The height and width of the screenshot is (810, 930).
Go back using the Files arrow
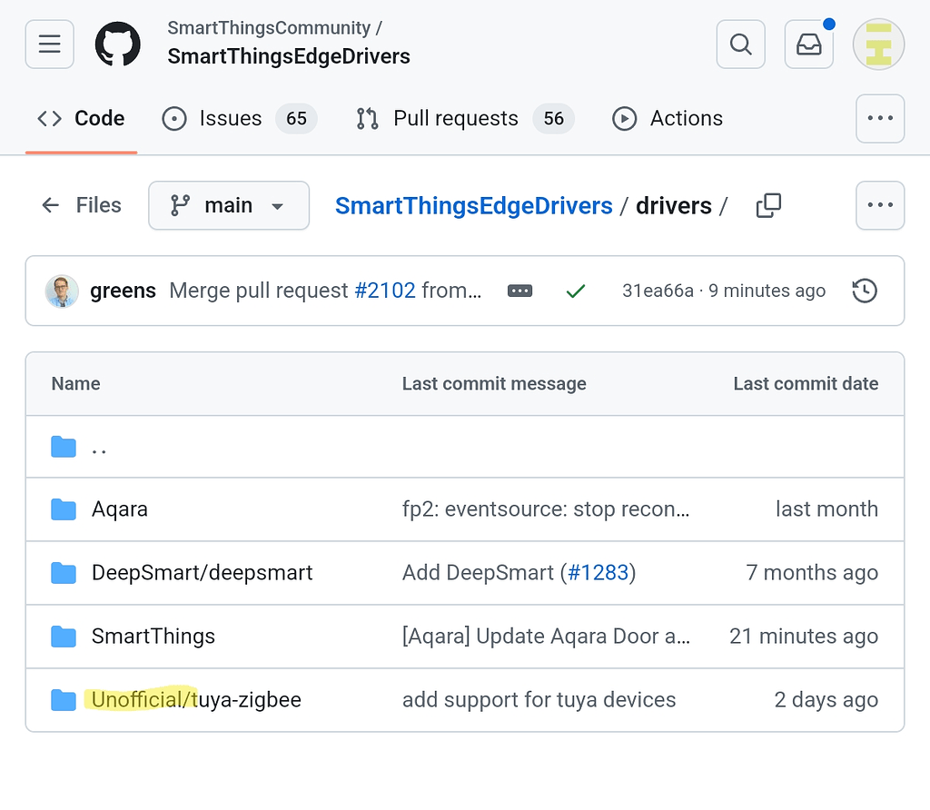coord(51,205)
